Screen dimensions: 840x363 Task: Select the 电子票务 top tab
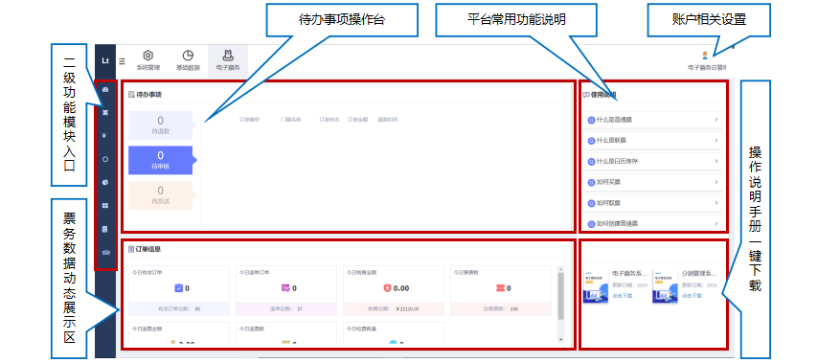point(228,60)
